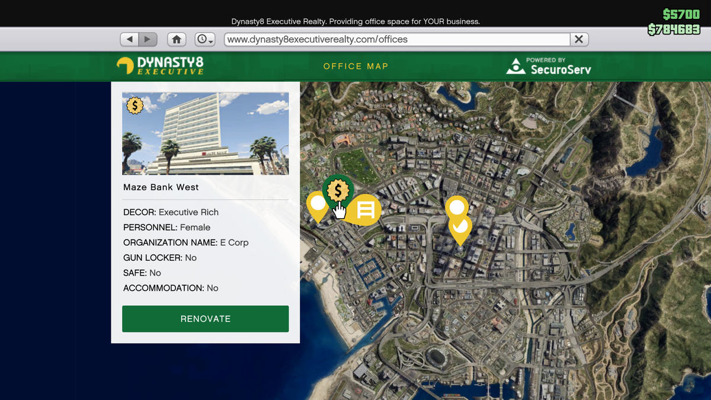The image size is (711, 400).
Task: Select the yellow pin above the checkmark pin
Action: tap(457, 206)
